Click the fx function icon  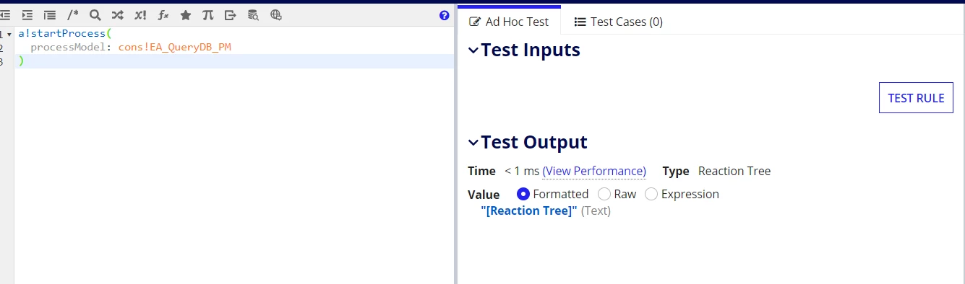point(163,15)
